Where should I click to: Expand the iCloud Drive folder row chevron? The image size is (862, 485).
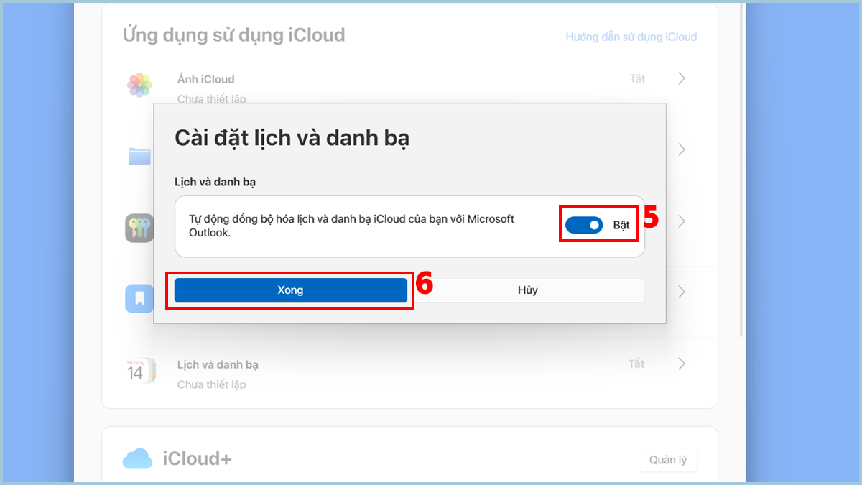(x=682, y=149)
